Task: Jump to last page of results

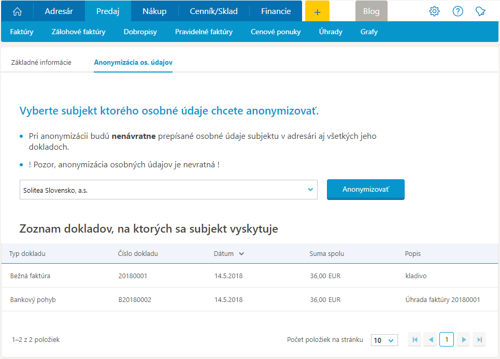Action: pyautogui.click(x=480, y=340)
